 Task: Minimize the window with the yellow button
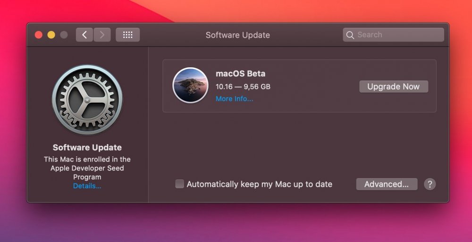(51, 35)
